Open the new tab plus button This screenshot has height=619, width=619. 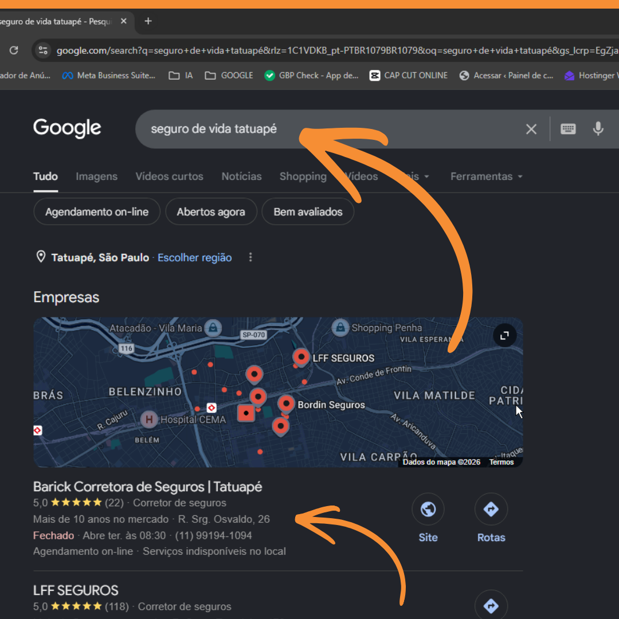point(148,21)
